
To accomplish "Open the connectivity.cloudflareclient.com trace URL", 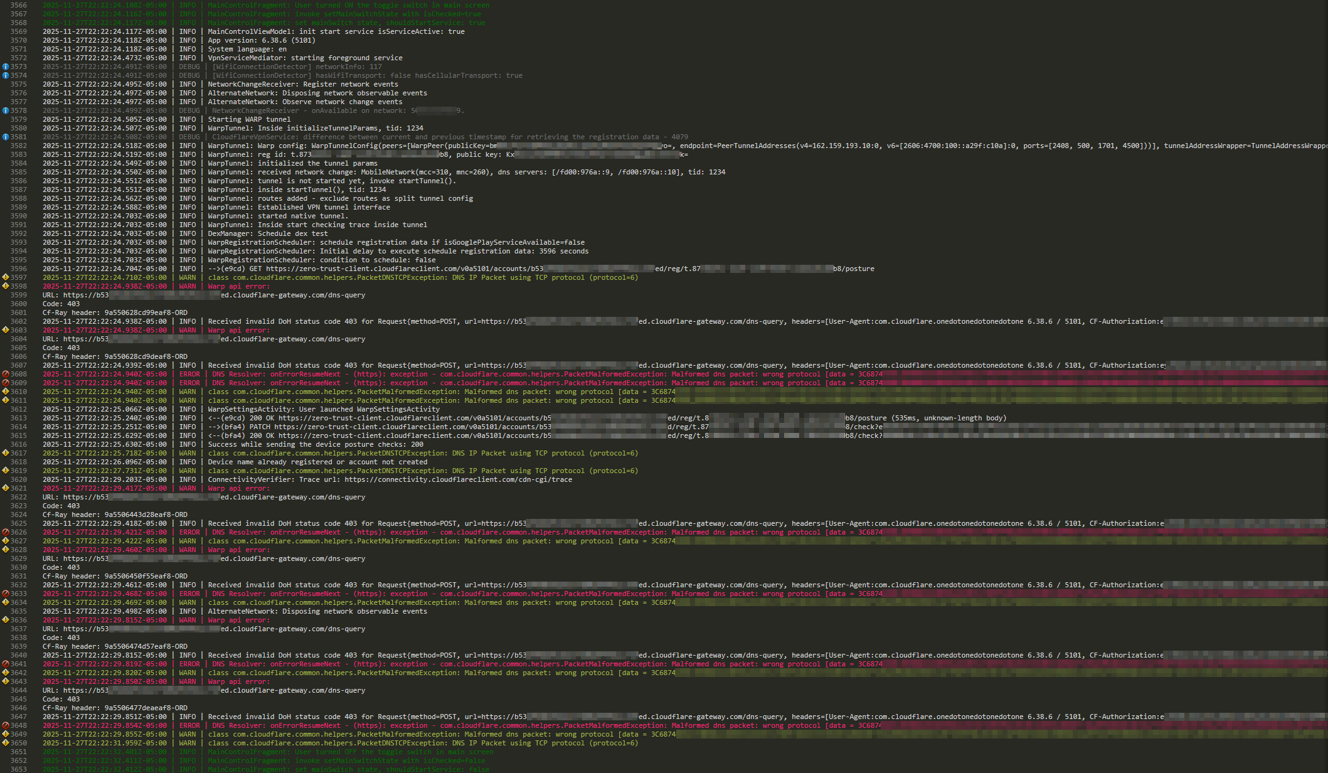I will pyautogui.click(x=458, y=479).
